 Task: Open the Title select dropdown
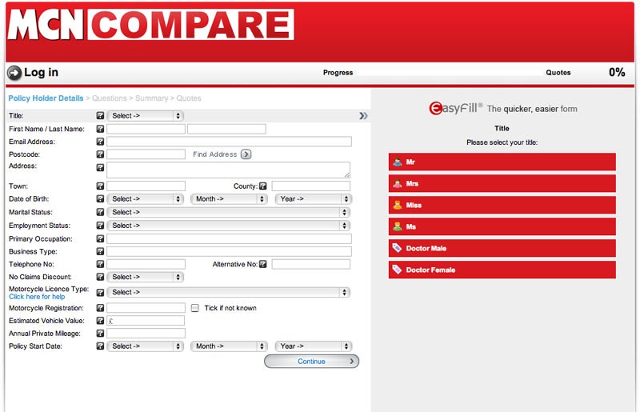[145, 116]
